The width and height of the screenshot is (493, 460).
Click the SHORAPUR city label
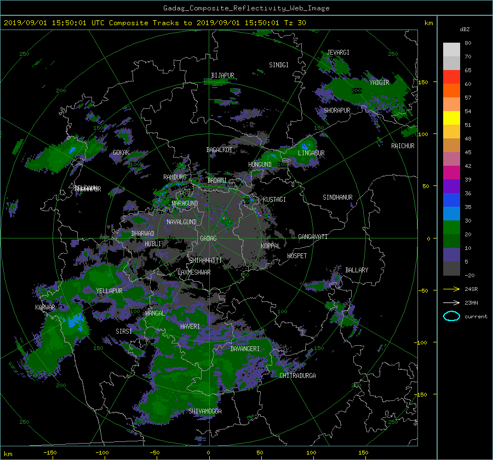coord(337,110)
